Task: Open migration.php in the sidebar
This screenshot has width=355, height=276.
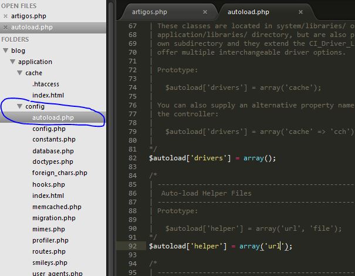Action: point(54,218)
